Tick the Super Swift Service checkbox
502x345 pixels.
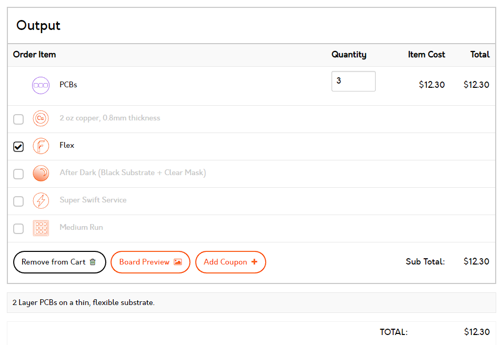(x=18, y=201)
